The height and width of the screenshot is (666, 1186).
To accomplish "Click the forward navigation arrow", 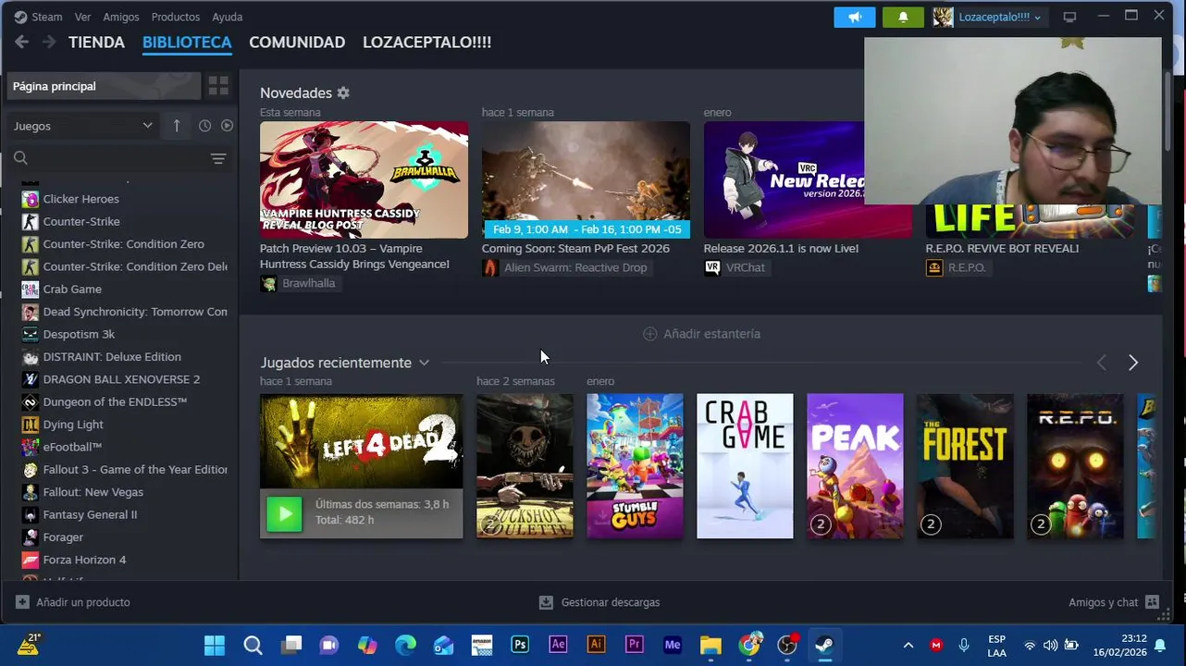I will [49, 42].
